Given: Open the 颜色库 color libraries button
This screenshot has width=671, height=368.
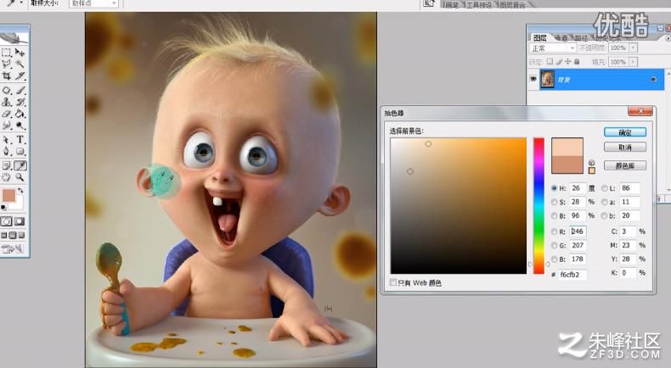Looking at the screenshot, I should pos(625,165).
